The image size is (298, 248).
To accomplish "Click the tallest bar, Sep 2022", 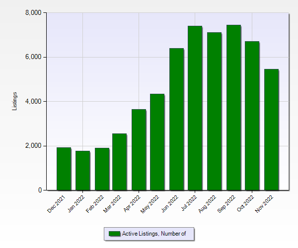I will [x=233, y=108].
